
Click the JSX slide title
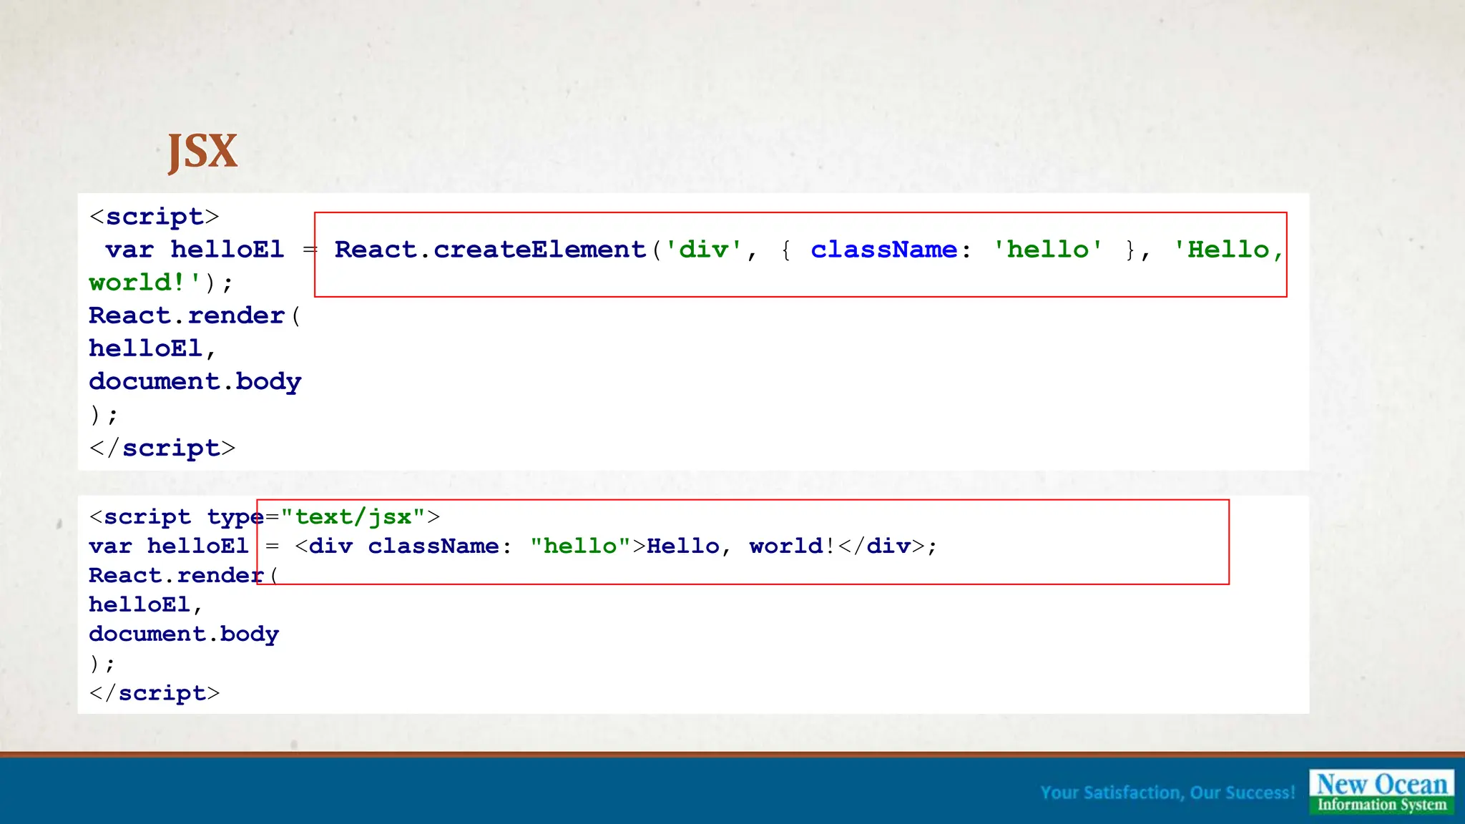(x=202, y=152)
